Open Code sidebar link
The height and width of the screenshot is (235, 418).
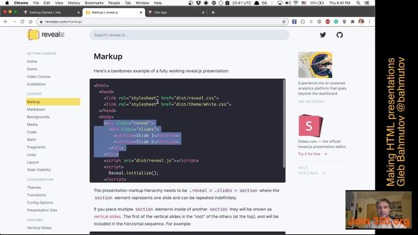[31, 132]
